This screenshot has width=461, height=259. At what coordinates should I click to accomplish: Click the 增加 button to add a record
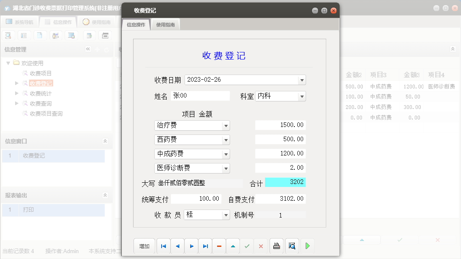pyautogui.click(x=144, y=246)
